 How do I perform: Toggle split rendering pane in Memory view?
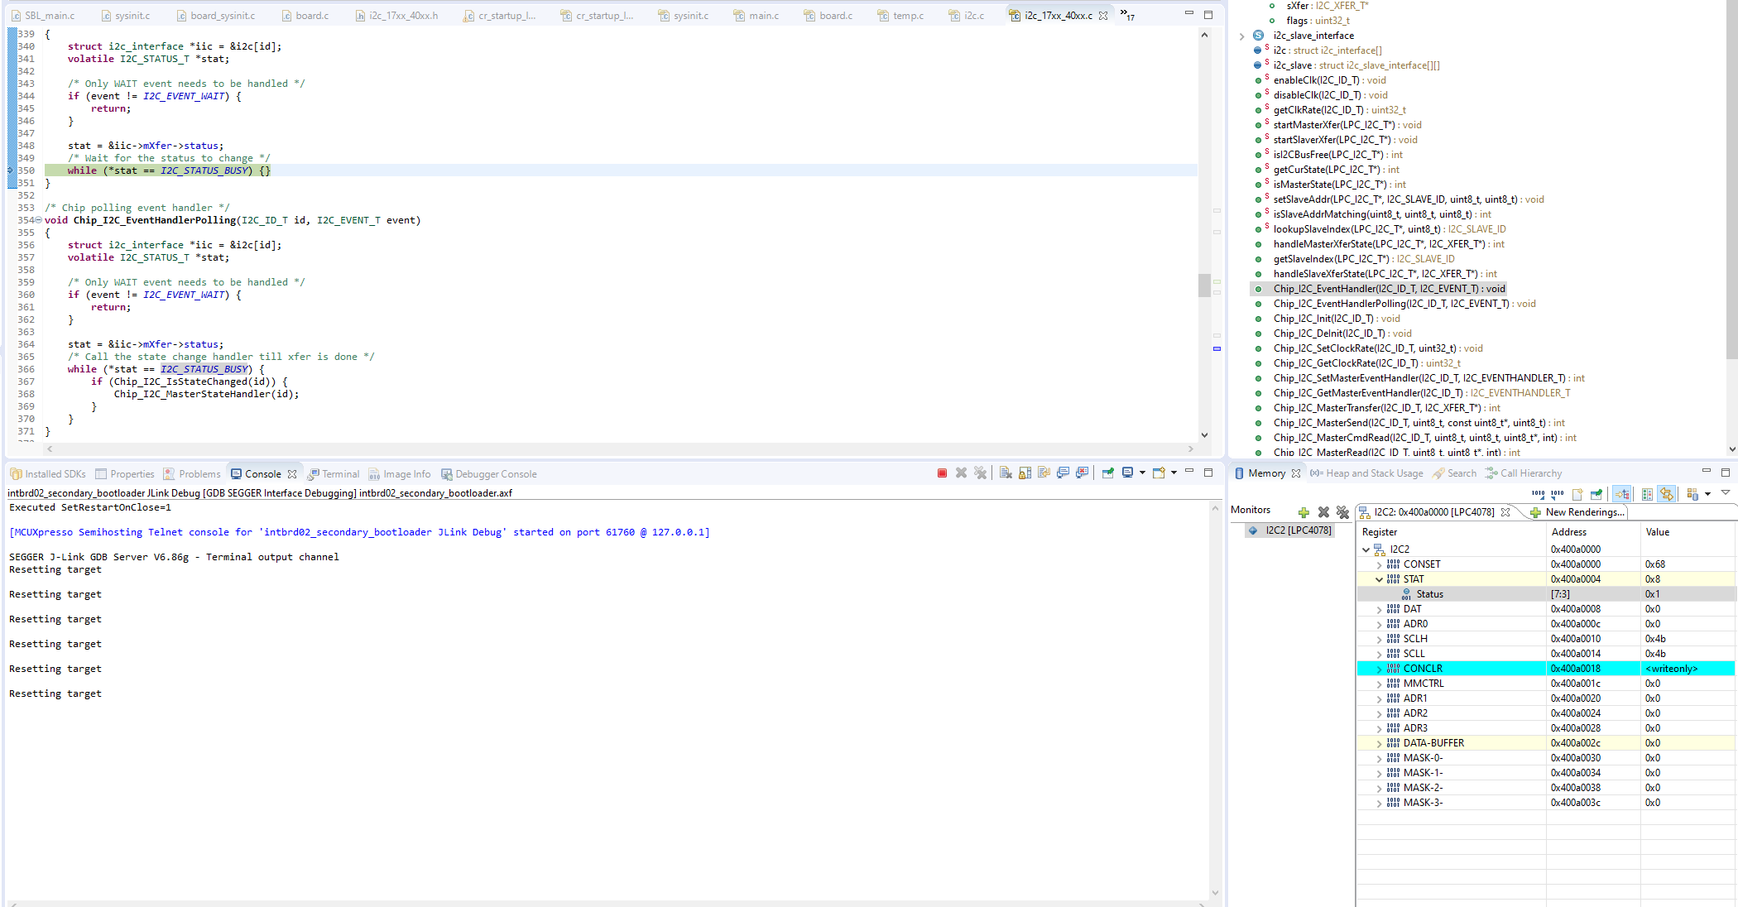(x=1647, y=493)
